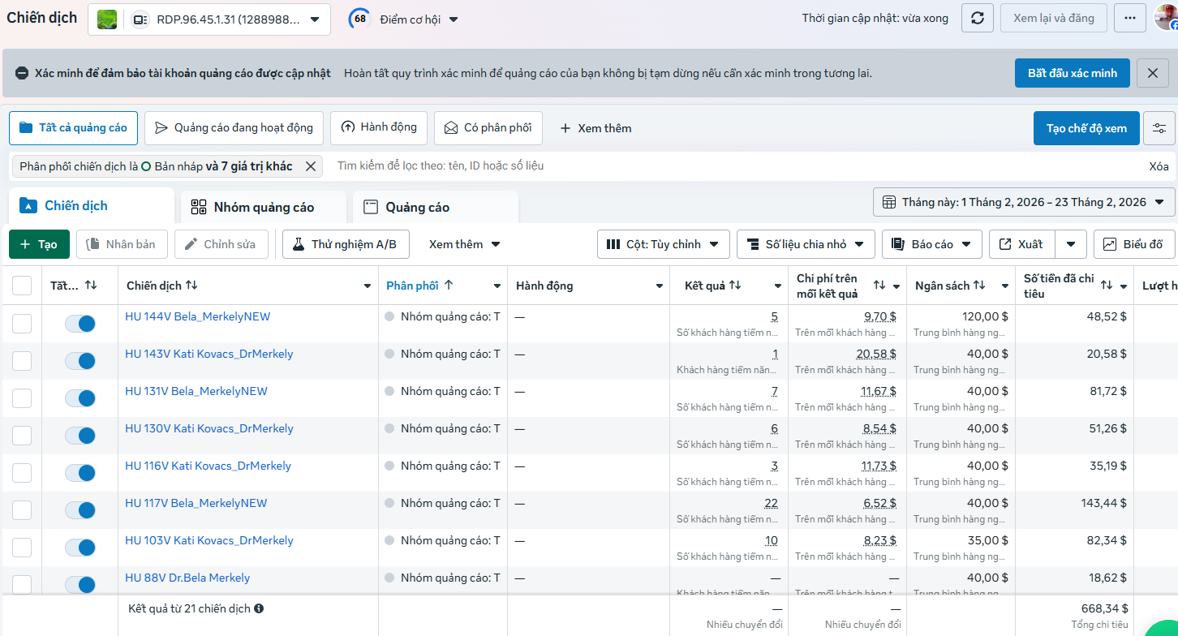1178x636 pixels.
Task: Open the Cột: Tùy chỉnh dropdown
Action: [x=664, y=244]
